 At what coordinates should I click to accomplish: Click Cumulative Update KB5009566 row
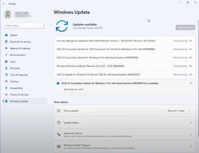pyautogui.click(x=124, y=58)
